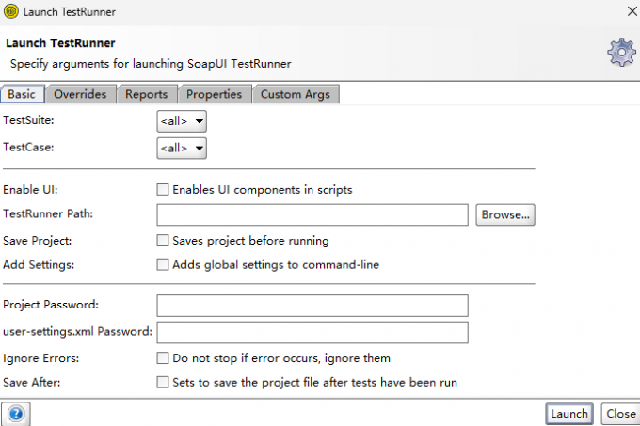Click the Launch button
Image resolution: width=640 pixels, height=426 pixels.
coord(569,414)
